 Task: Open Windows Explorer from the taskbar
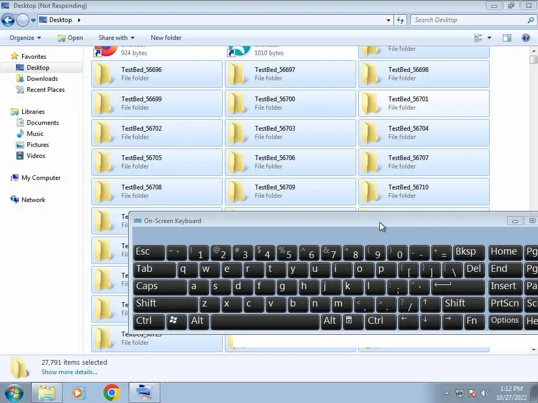47,393
